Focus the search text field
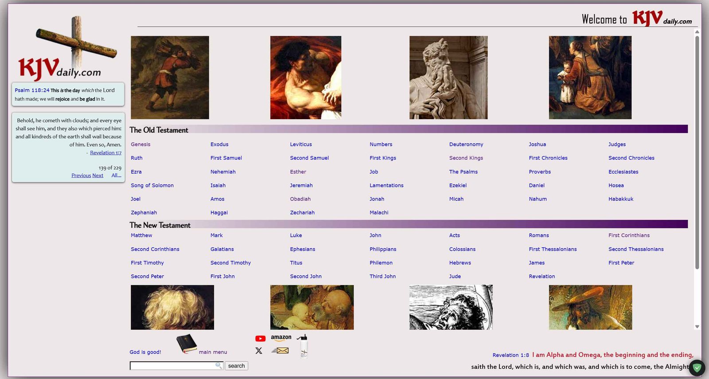 pyautogui.click(x=176, y=366)
